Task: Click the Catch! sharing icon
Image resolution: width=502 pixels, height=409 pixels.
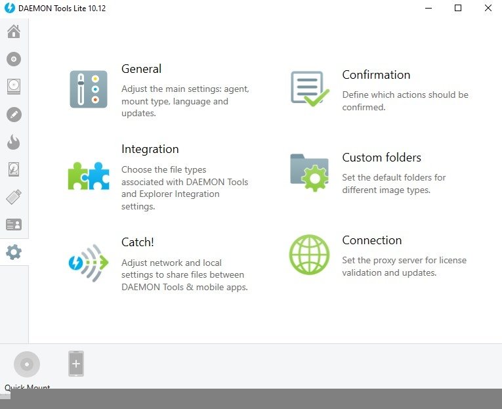Action: tap(89, 263)
